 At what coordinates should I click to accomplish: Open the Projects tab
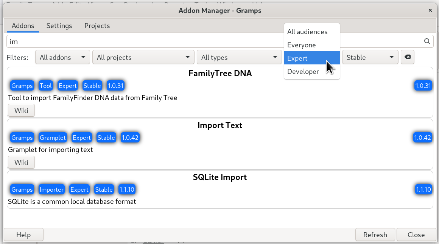pos(97,26)
